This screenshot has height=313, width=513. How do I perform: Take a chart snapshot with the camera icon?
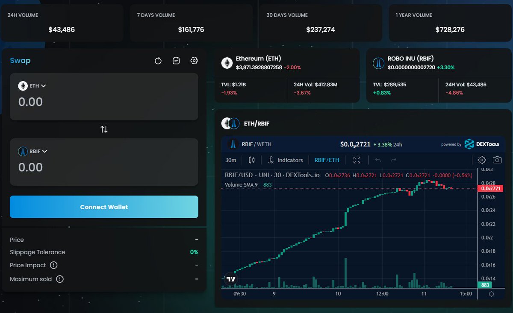pos(497,160)
